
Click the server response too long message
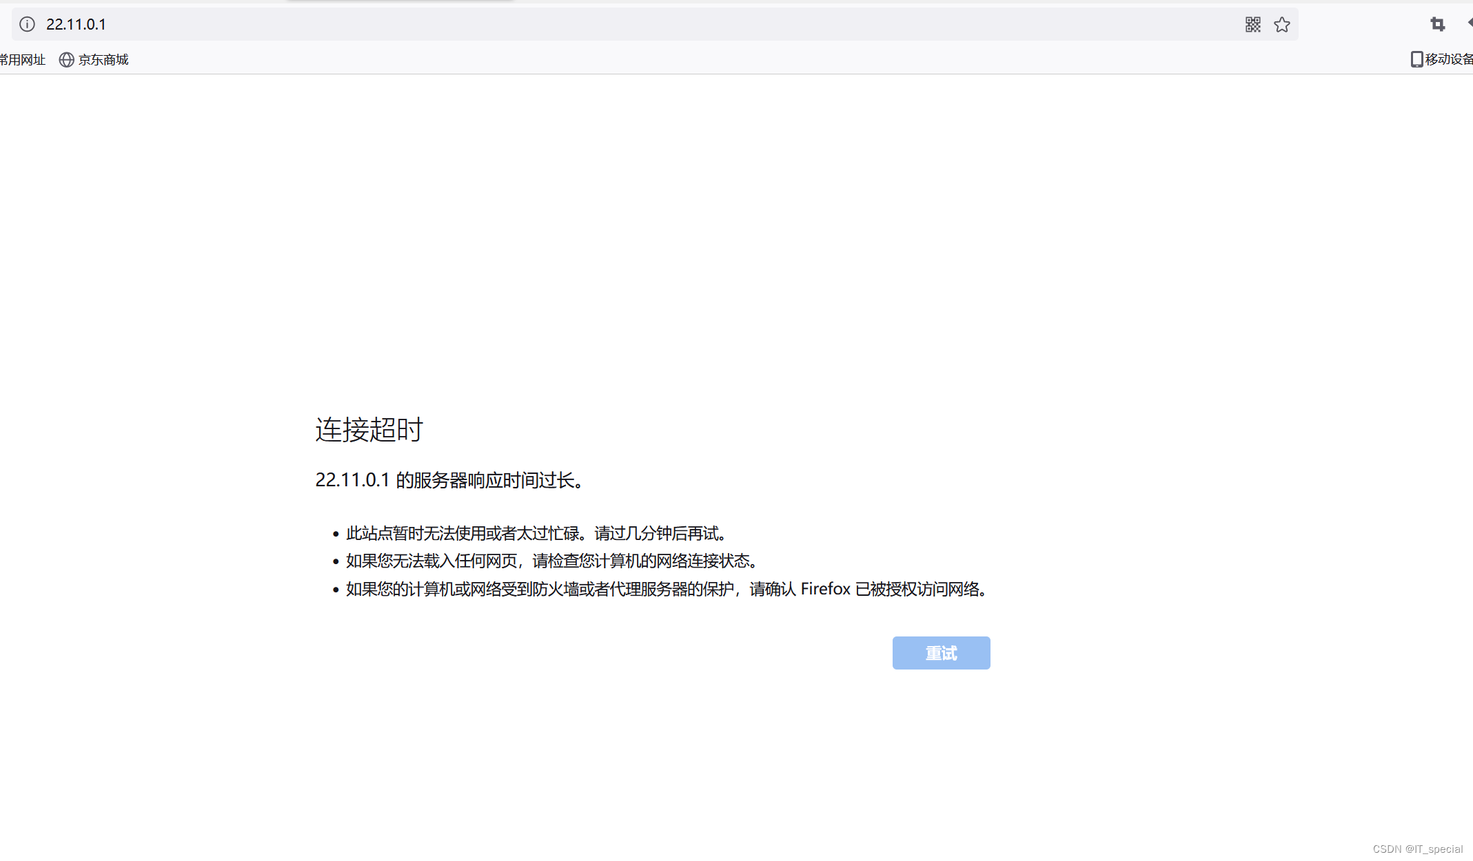(x=449, y=480)
